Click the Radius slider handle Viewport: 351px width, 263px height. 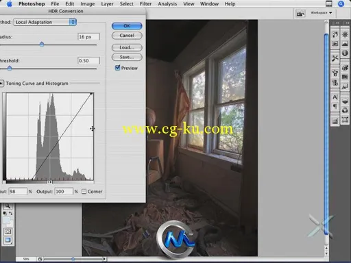pyautogui.click(x=42, y=45)
